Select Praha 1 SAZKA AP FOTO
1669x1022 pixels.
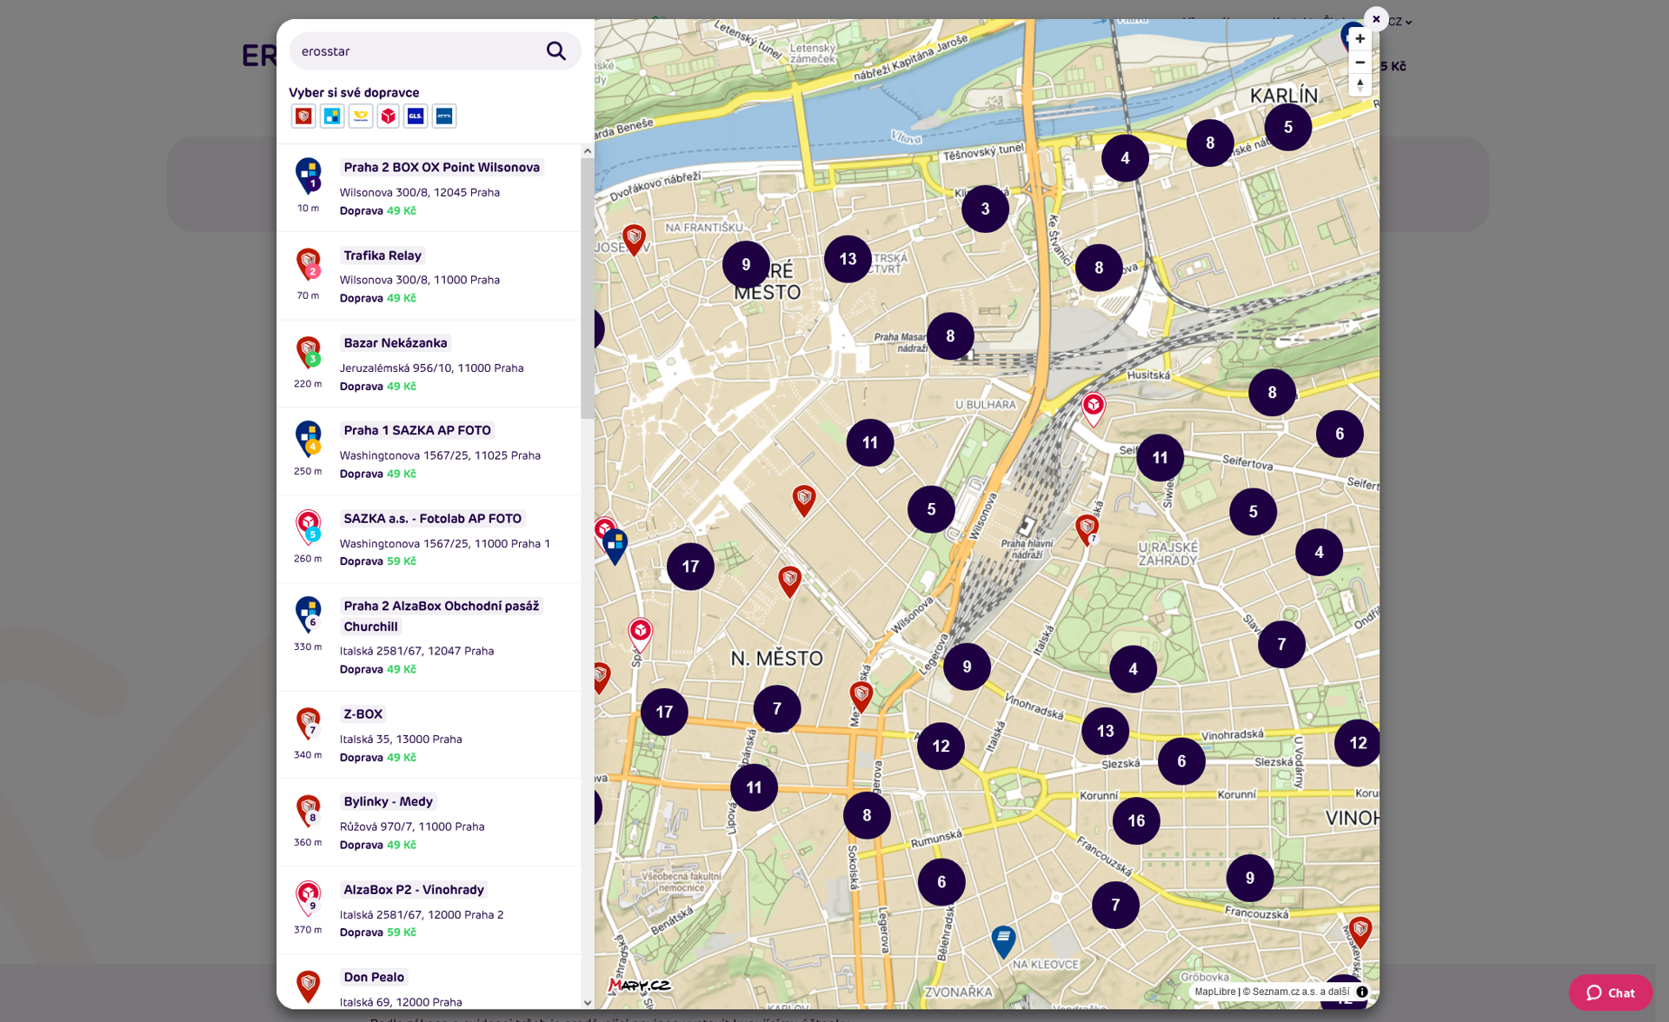[429, 451]
